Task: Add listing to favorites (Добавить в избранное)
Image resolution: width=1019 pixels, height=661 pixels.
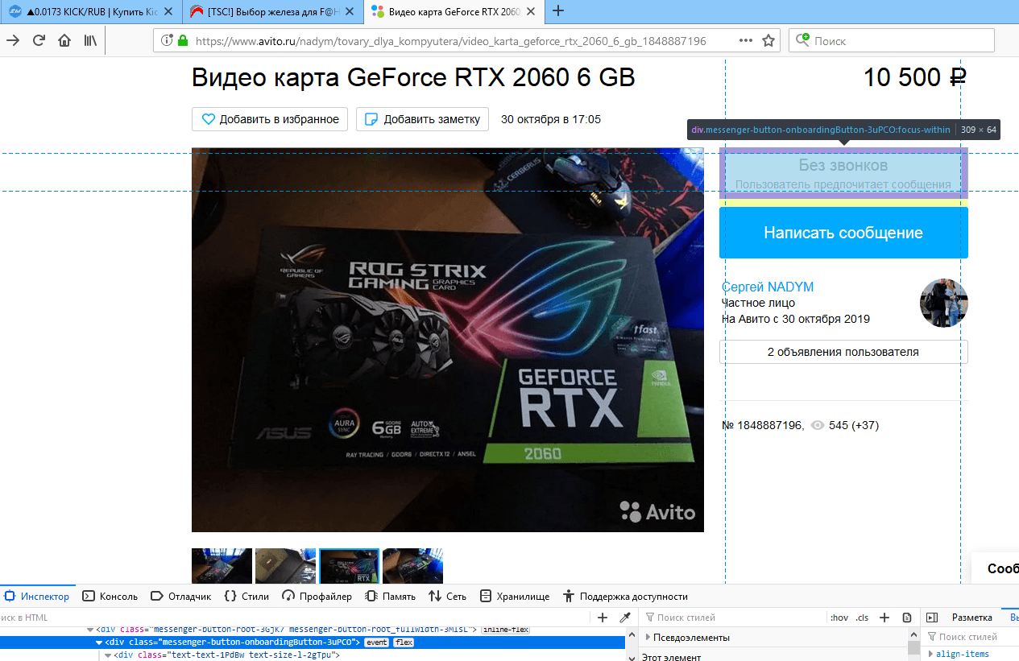Action: point(270,119)
